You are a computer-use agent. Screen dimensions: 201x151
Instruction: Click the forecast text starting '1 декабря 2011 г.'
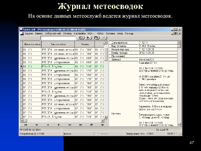pyautogui.click(x=148, y=63)
